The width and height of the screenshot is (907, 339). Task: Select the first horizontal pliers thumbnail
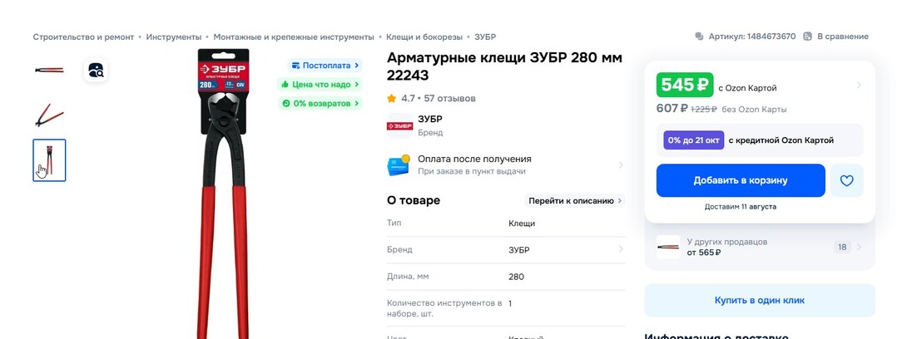click(49, 70)
